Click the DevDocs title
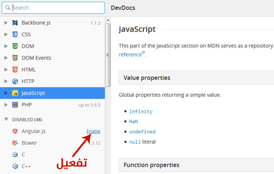Screen dimensions: 274x174 pyautogui.click(x=123, y=8)
